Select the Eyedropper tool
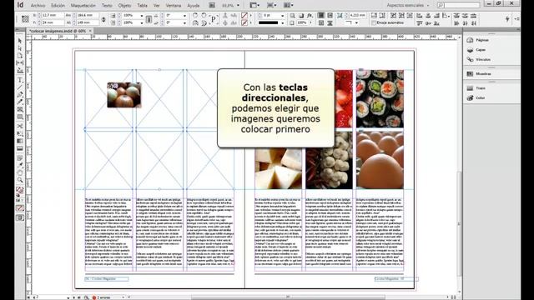The height and width of the screenshot is (300, 534). tap(20, 165)
